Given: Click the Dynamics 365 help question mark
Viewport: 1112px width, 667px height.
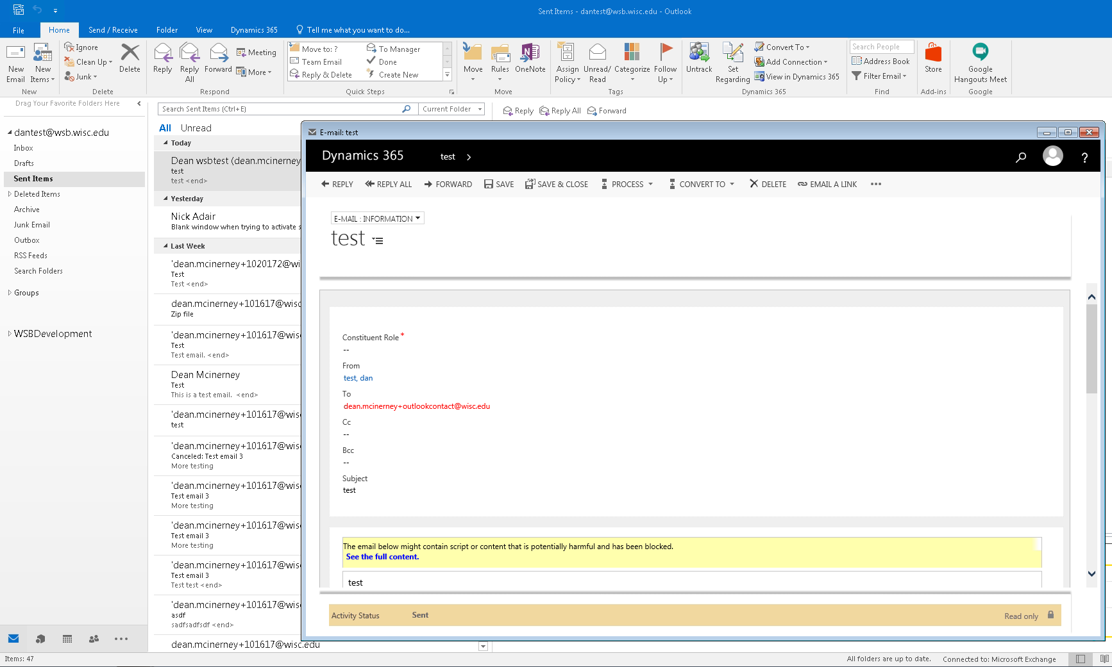Looking at the screenshot, I should click(x=1084, y=158).
